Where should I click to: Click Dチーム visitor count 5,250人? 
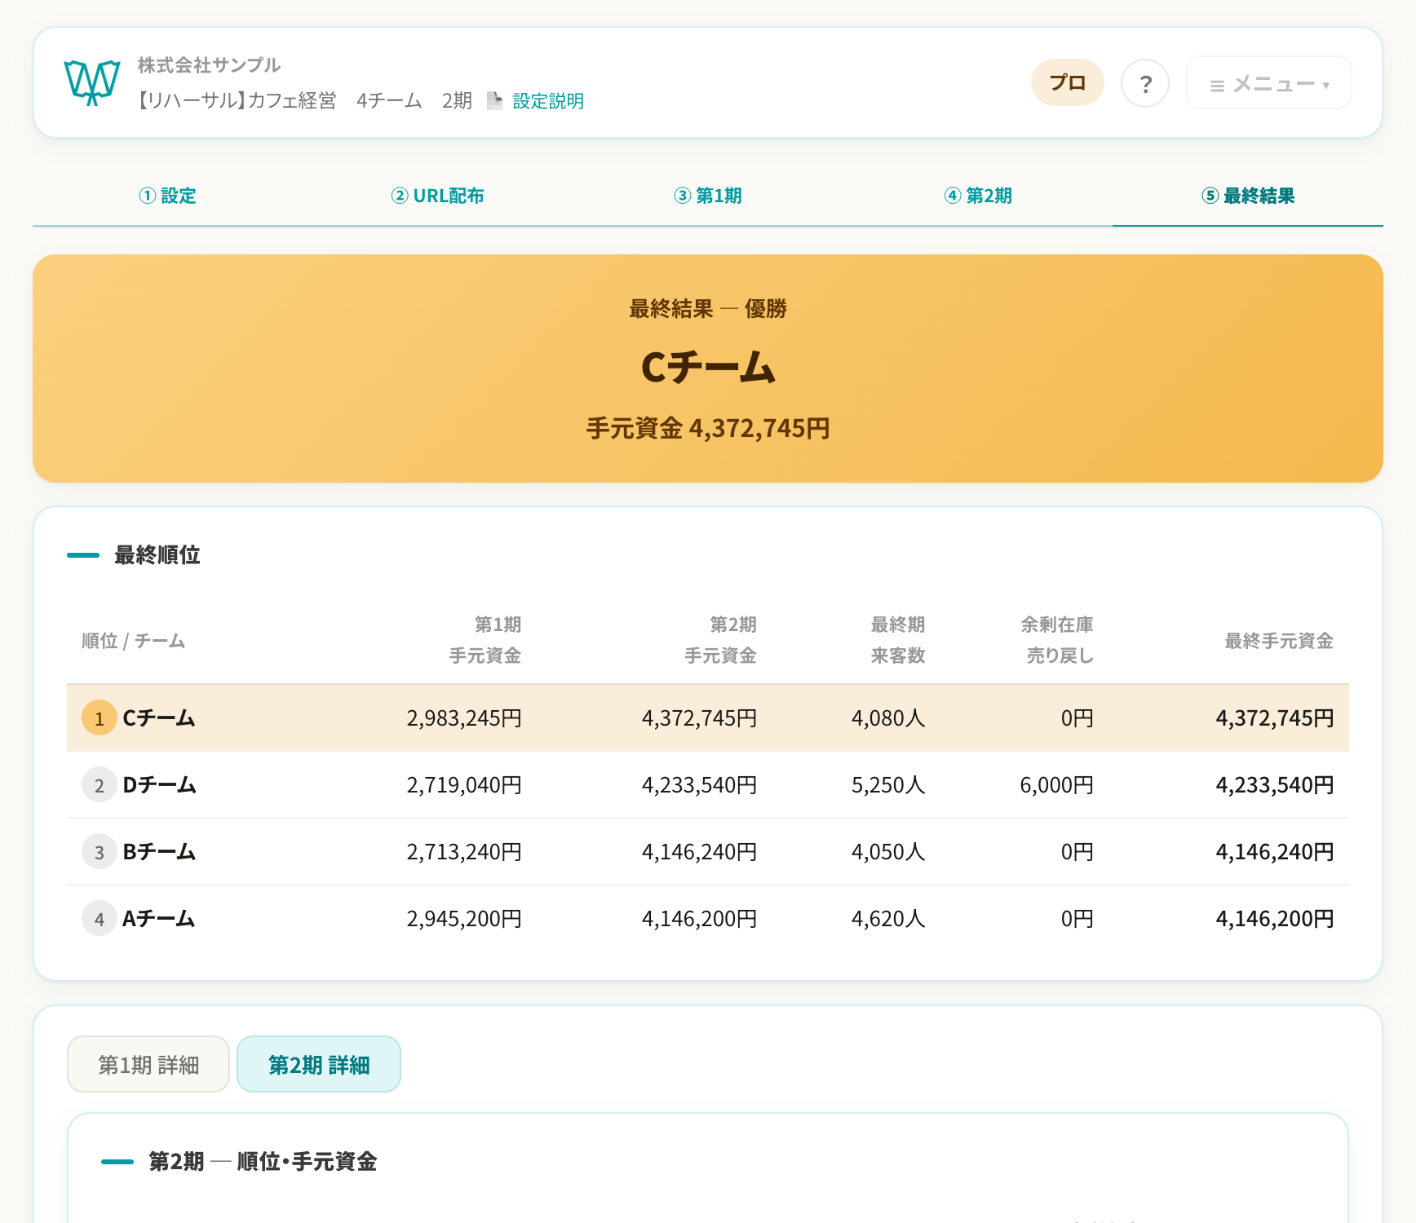coord(888,784)
